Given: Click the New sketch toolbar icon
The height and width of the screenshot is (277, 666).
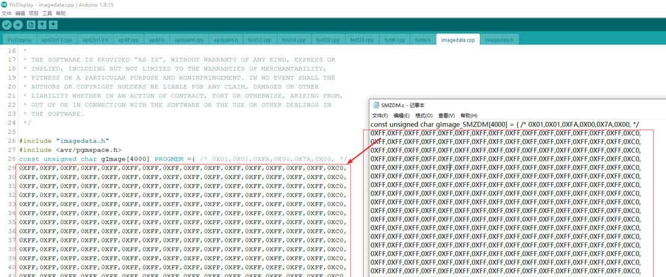Looking at the screenshot, I should pyautogui.click(x=31, y=25).
